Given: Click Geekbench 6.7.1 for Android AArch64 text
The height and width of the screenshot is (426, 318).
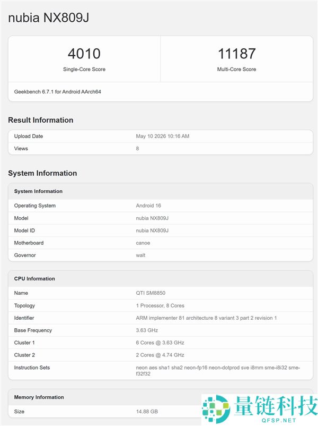Looking at the screenshot, I should pyautogui.click(x=57, y=92).
